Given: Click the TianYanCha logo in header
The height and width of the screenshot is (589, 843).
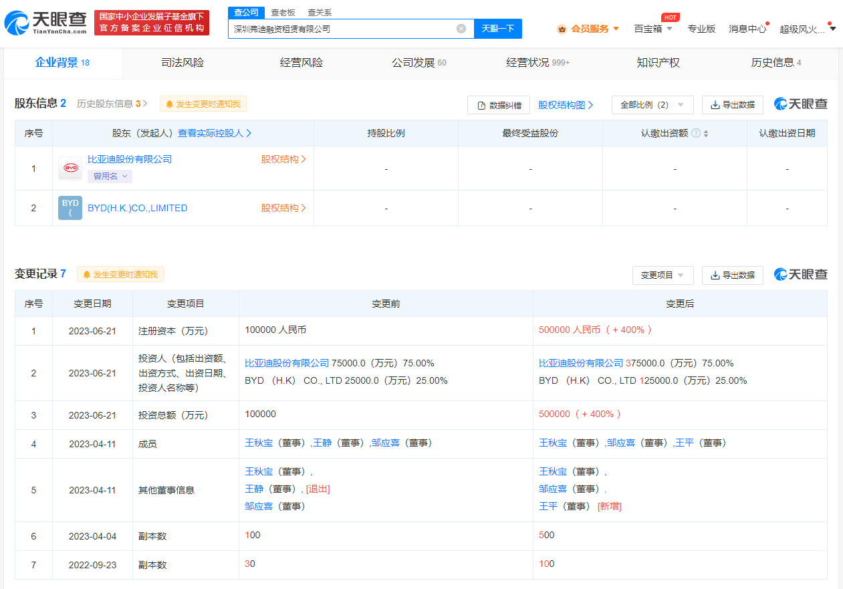Looking at the screenshot, I should pos(45,23).
